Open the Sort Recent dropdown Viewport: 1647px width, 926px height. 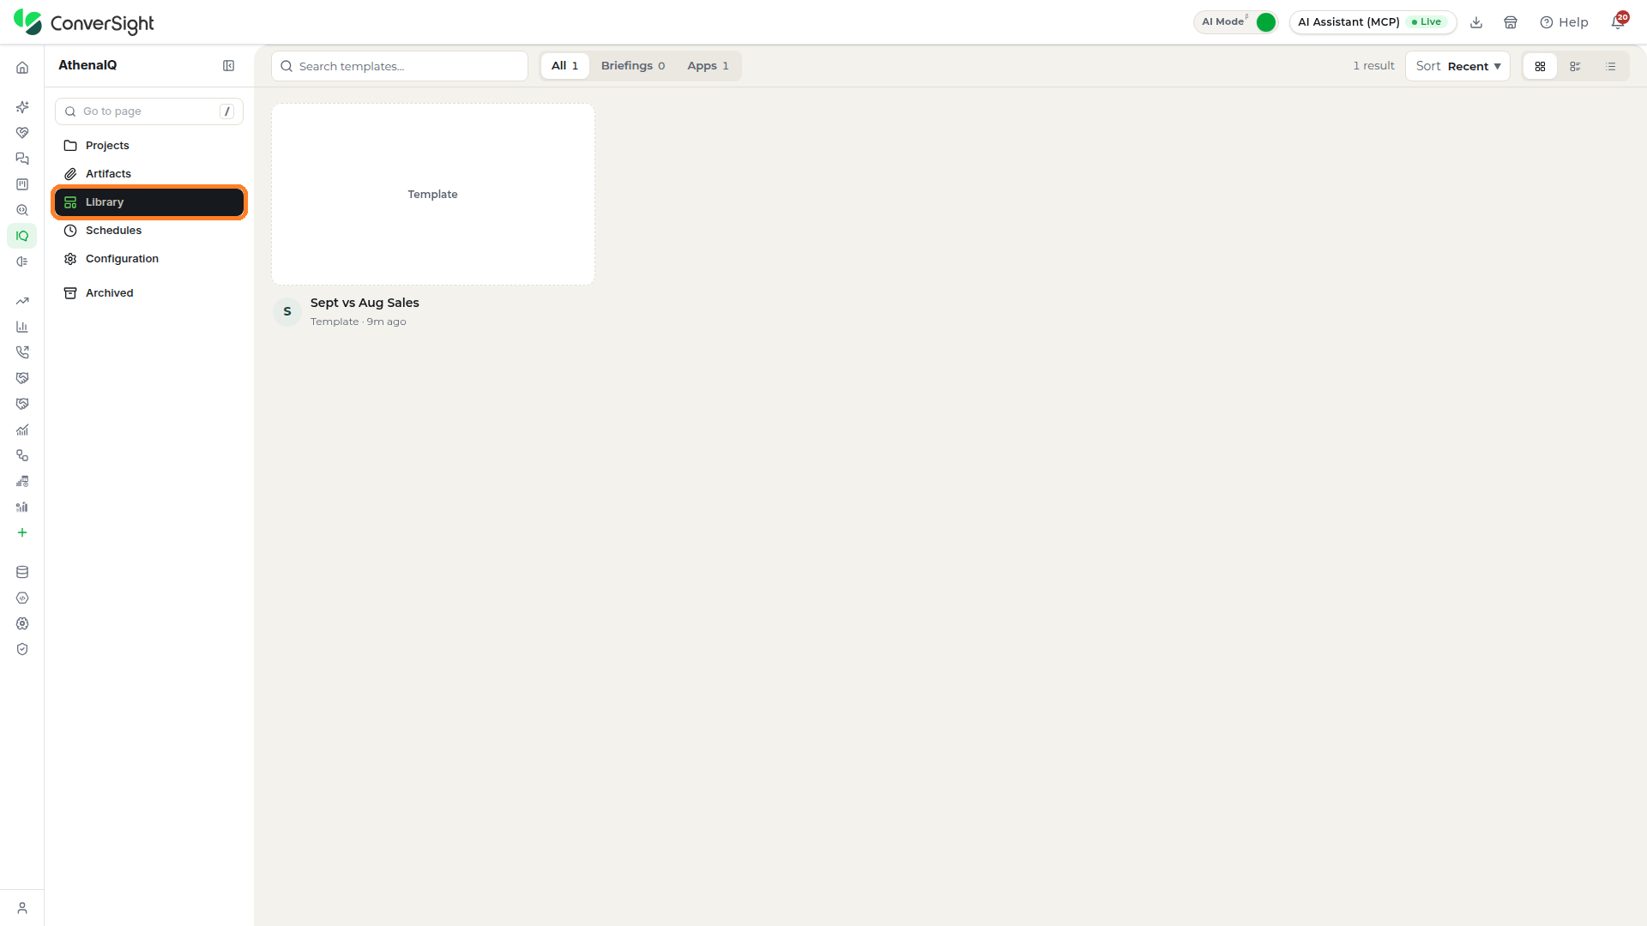click(1457, 66)
